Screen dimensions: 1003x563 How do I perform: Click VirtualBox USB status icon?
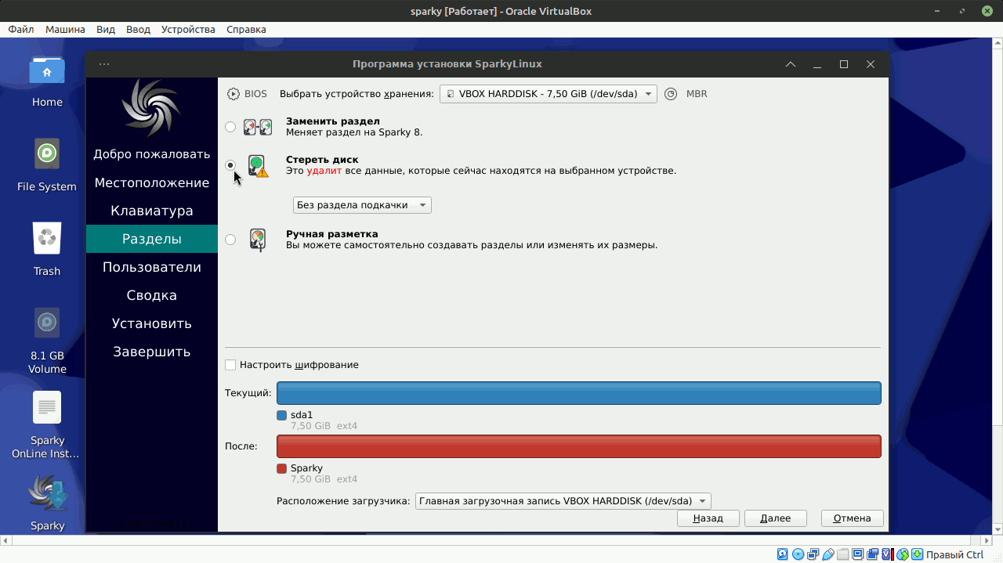[x=827, y=554]
